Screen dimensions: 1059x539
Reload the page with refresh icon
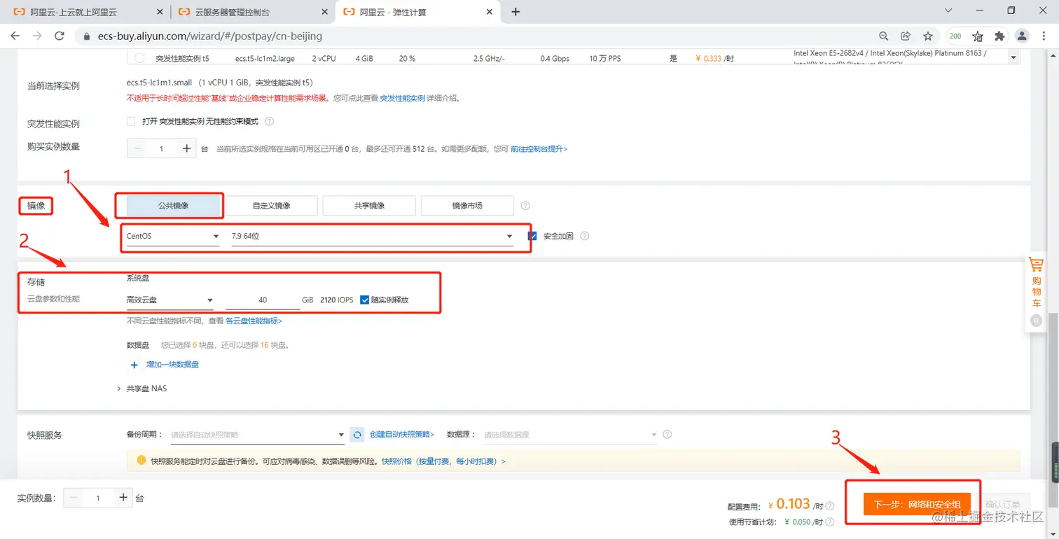pos(60,36)
